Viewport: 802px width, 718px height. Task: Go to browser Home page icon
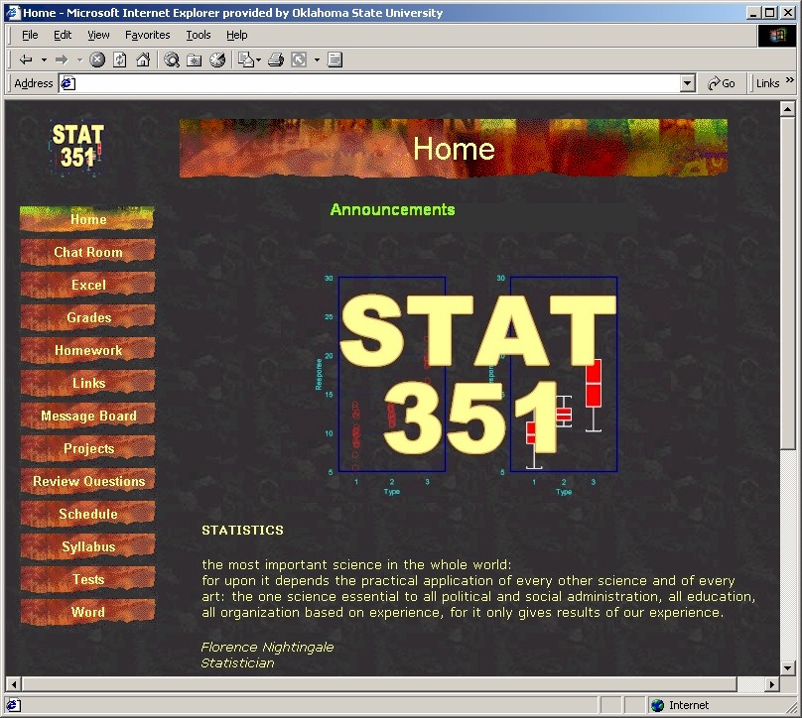[143, 60]
